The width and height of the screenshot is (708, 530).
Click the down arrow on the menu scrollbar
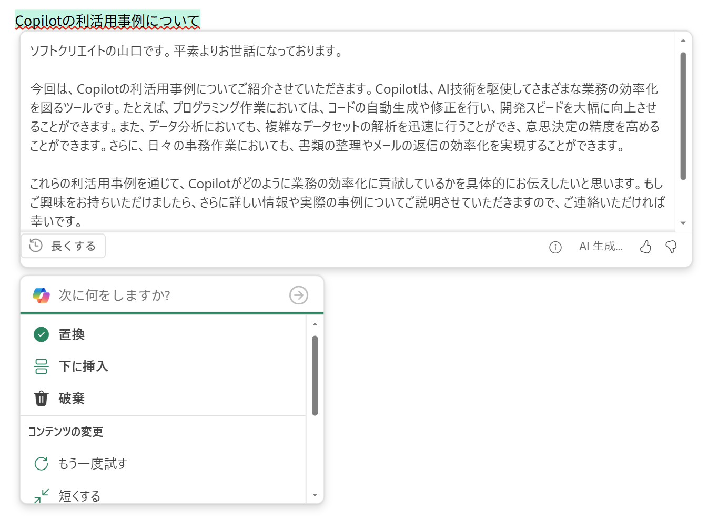point(316,495)
